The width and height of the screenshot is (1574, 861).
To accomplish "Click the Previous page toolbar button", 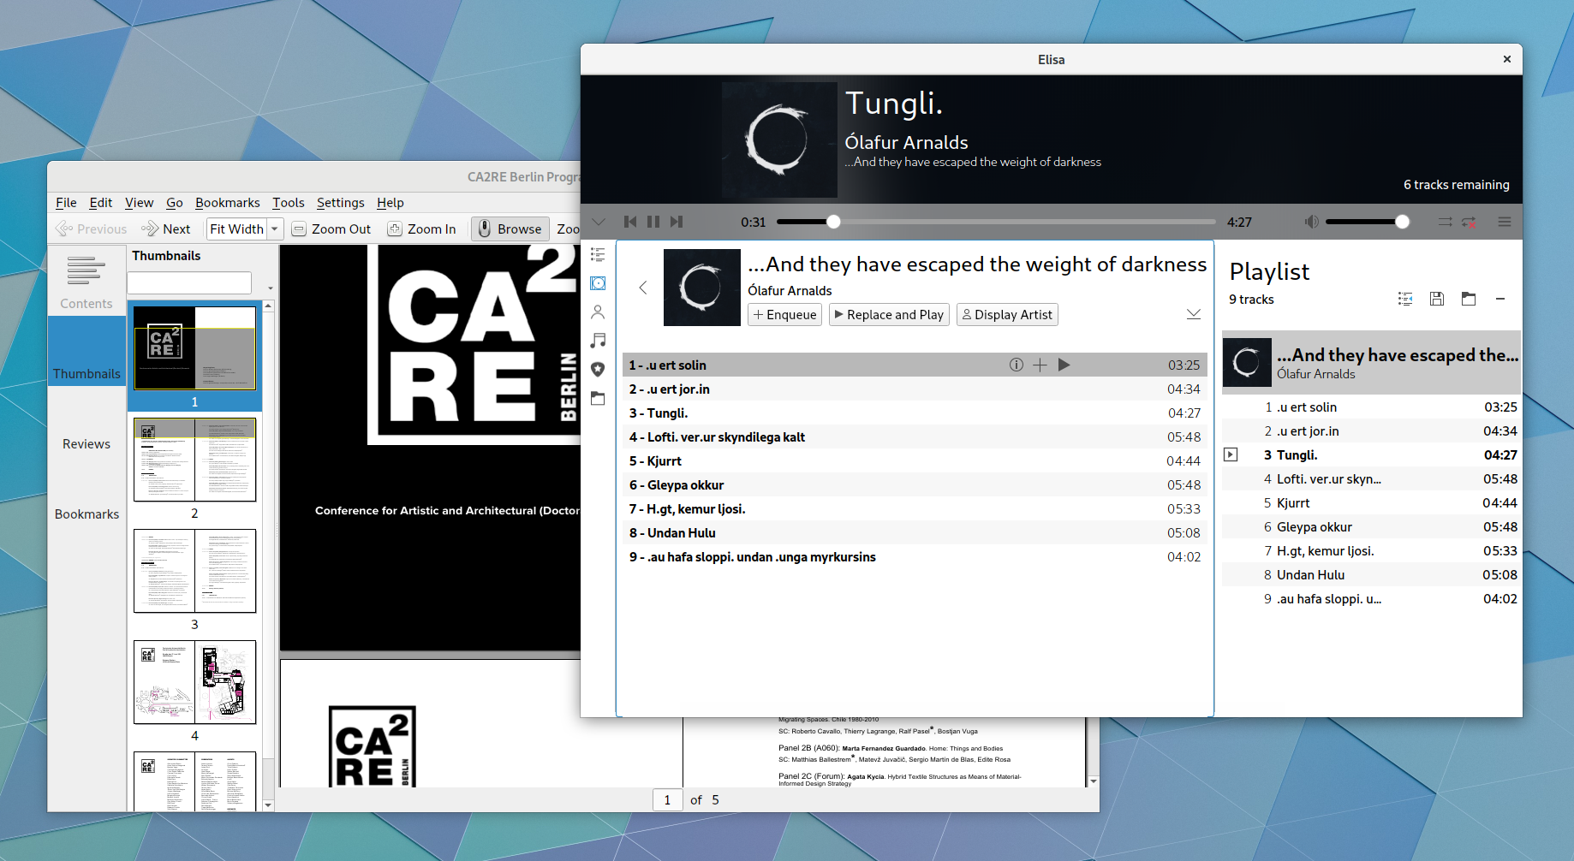I will [91, 229].
